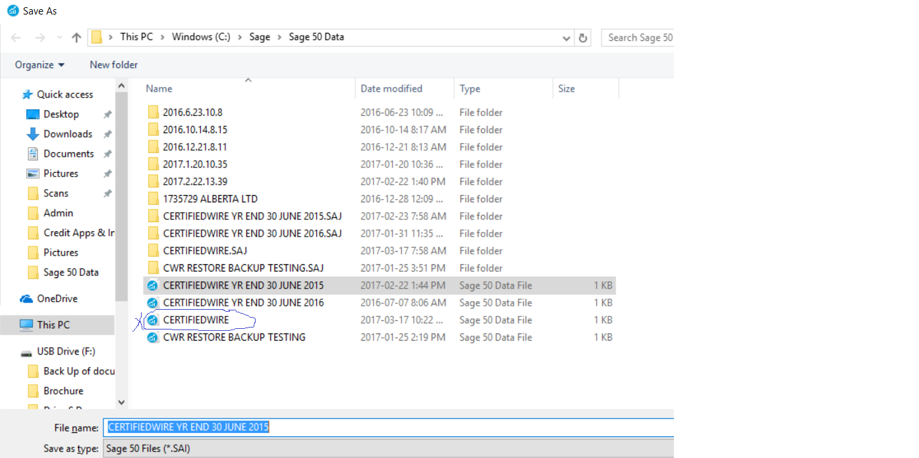Screen dimensions: 919x458
Task: Click the pin icon beside Downloads
Action: coord(107,134)
